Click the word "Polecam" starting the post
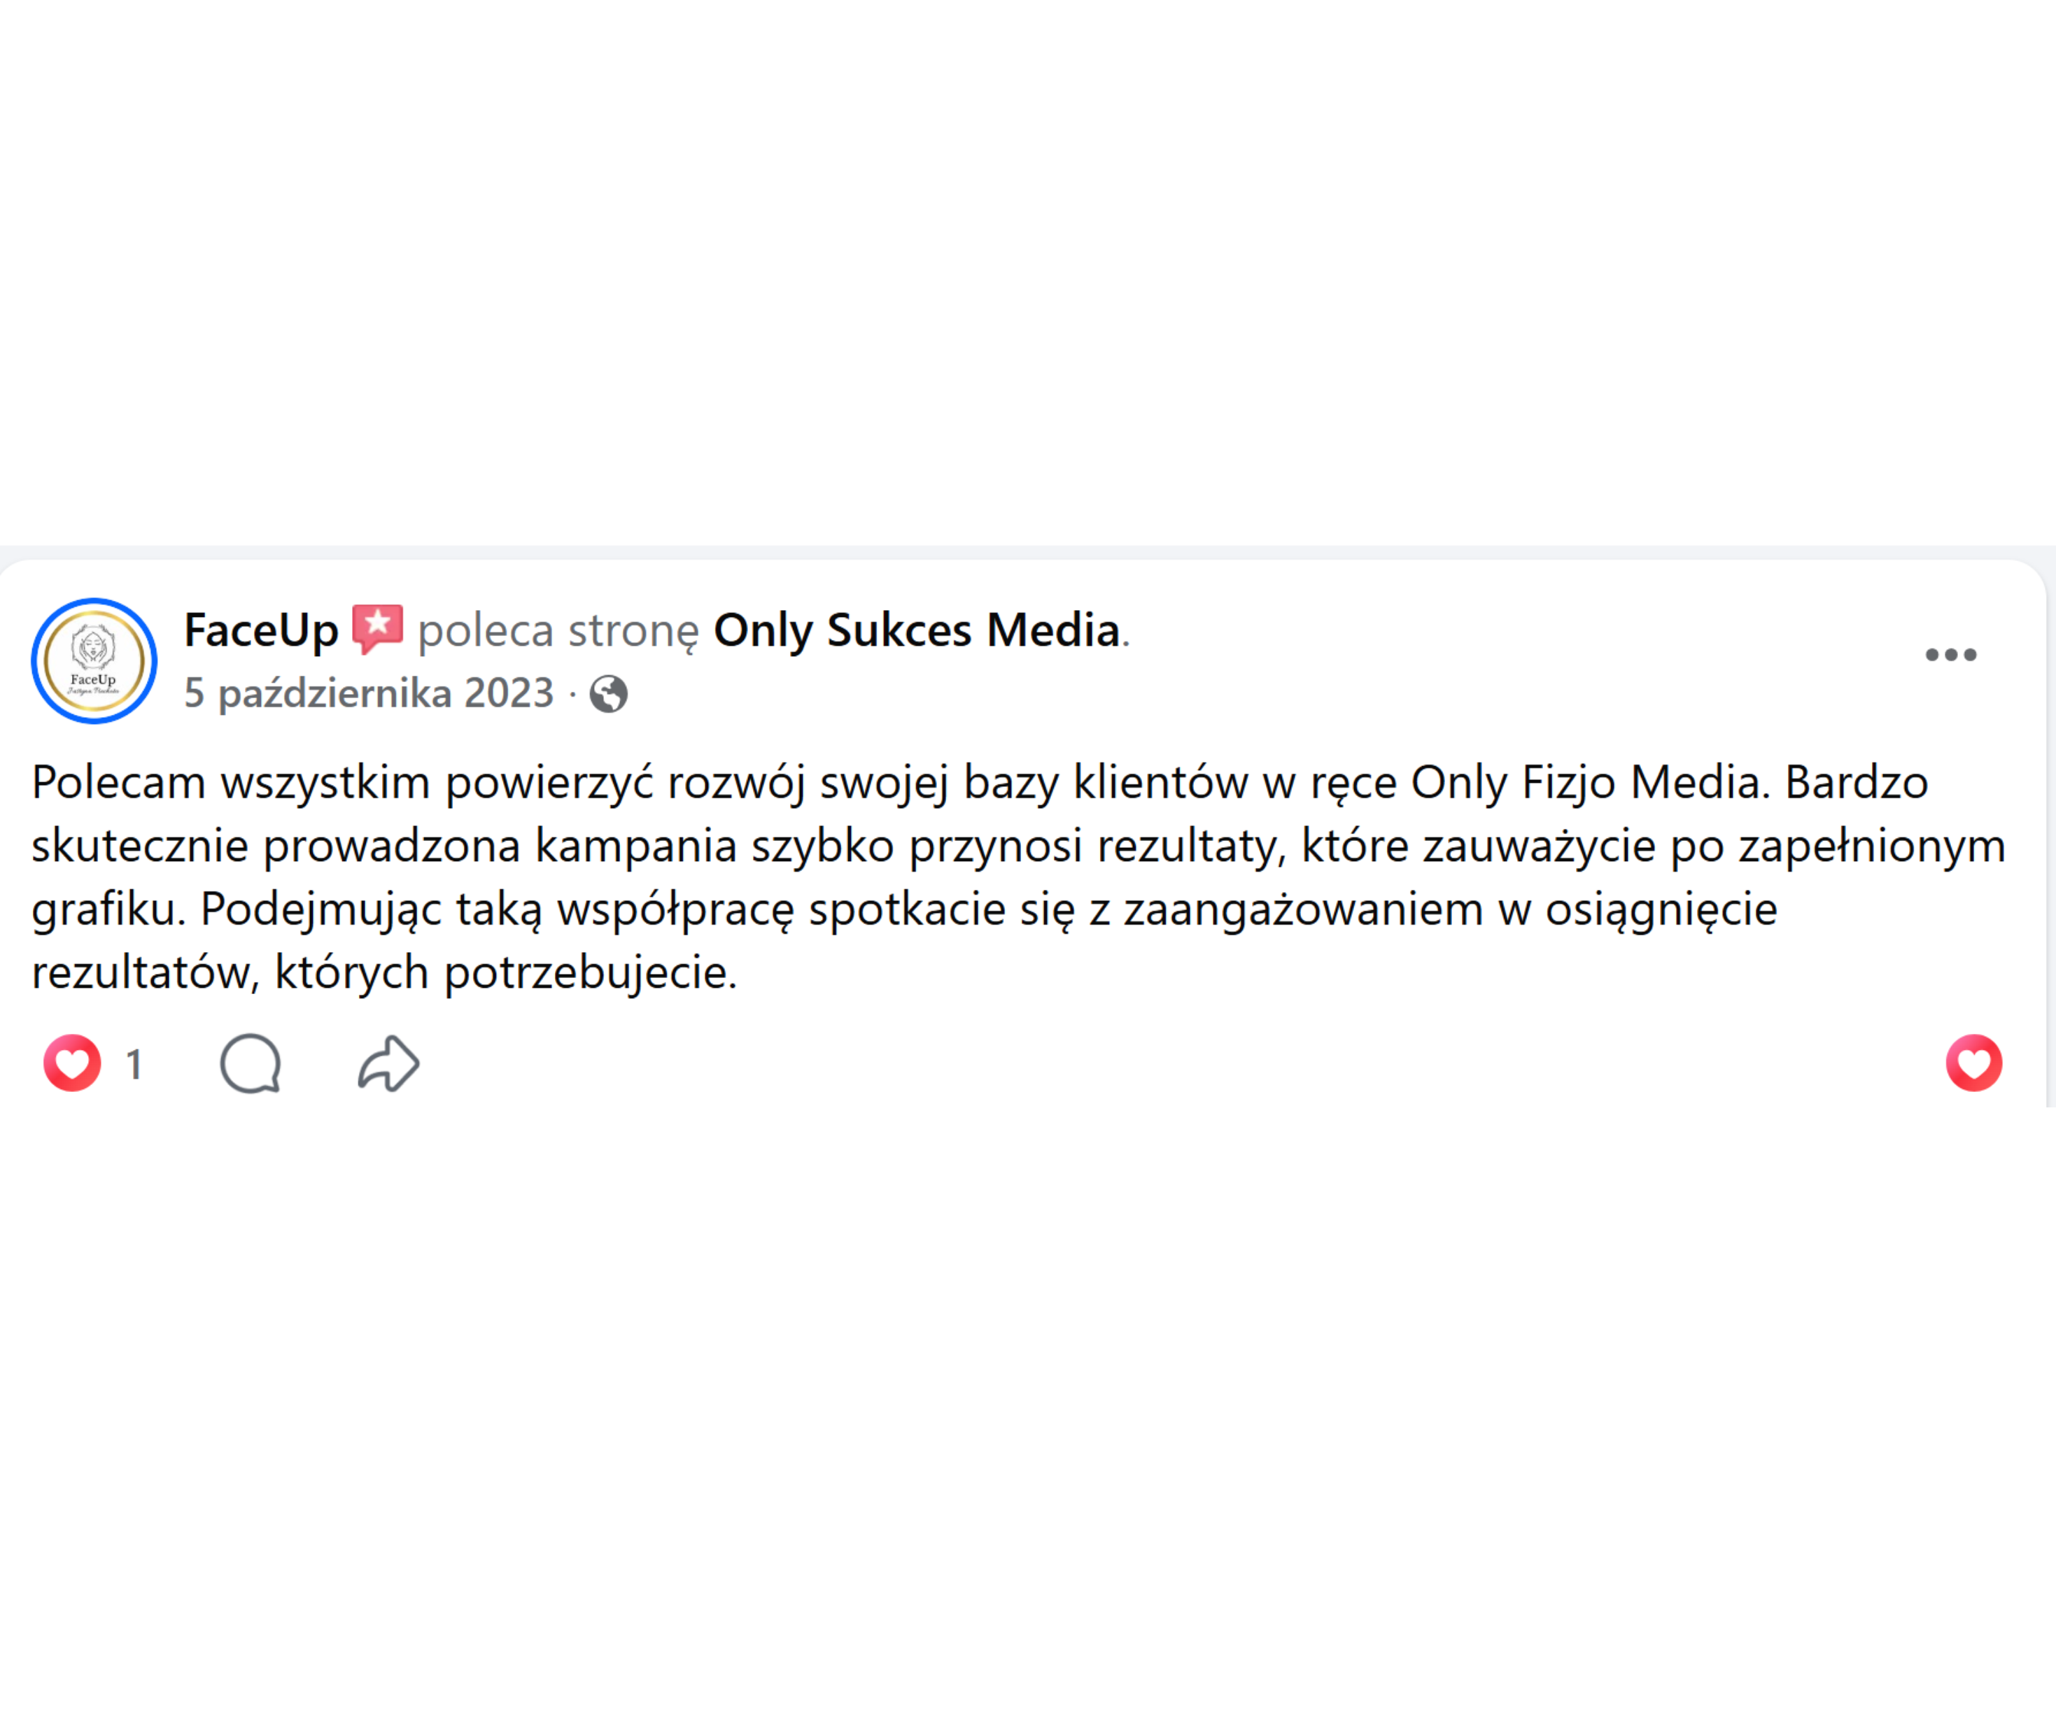This screenshot has height=1723, width=2056. (118, 782)
